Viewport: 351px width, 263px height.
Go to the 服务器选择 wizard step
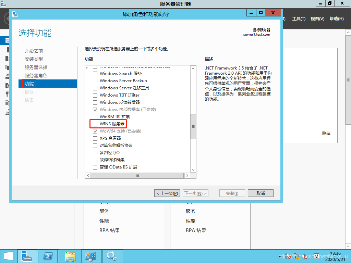(36, 67)
